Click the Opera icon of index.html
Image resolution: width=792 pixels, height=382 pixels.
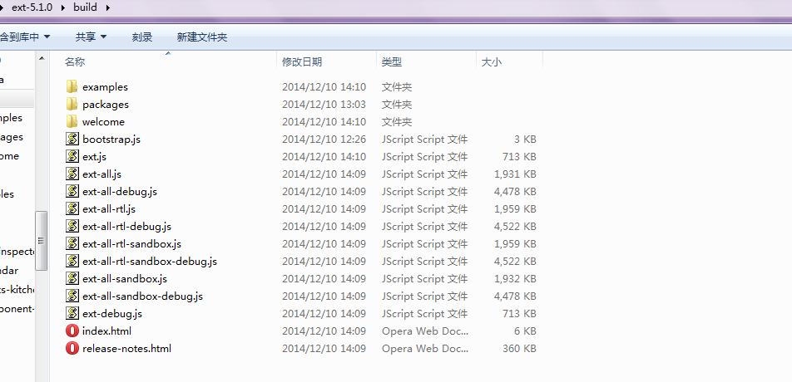pos(72,331)
